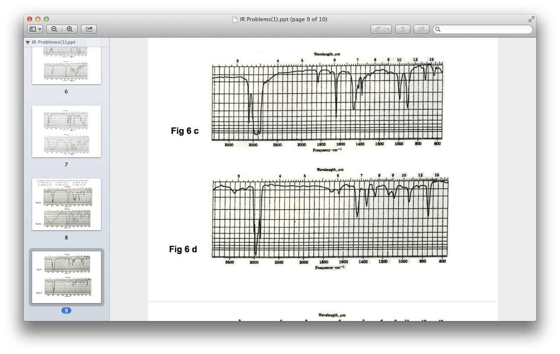Screen dimensions: 560x354
Task: Select the page 7 thumbnail
Action: 66,131
